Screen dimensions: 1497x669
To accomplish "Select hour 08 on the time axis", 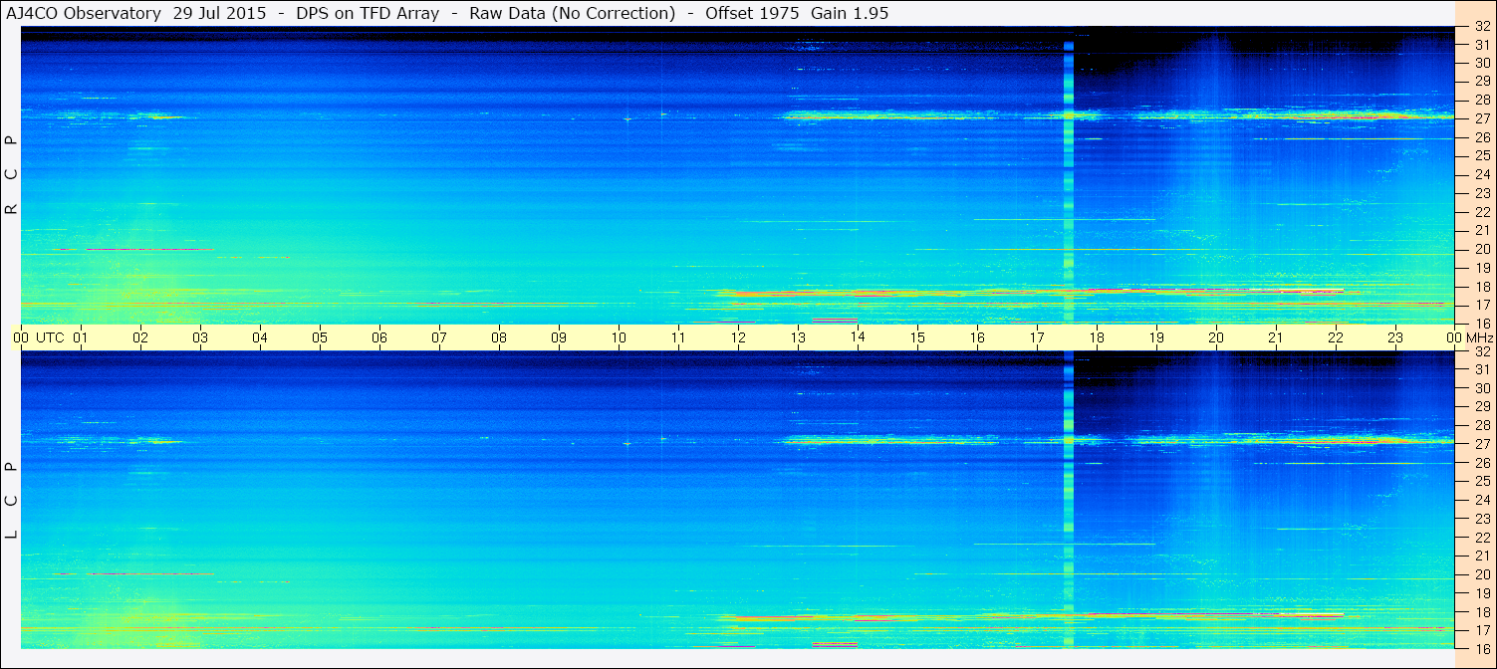I will [499, 337].
